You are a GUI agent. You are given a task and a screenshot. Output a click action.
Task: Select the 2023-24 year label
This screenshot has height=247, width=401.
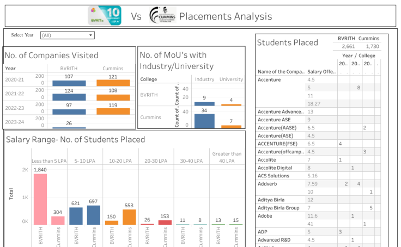[x=15, y=122]
